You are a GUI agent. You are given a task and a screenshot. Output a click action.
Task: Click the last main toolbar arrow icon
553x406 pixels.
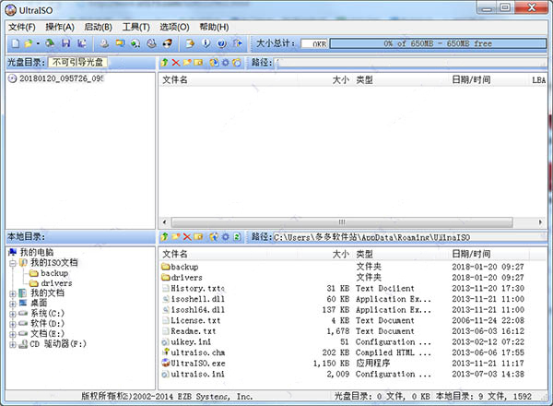coord(238,43)
